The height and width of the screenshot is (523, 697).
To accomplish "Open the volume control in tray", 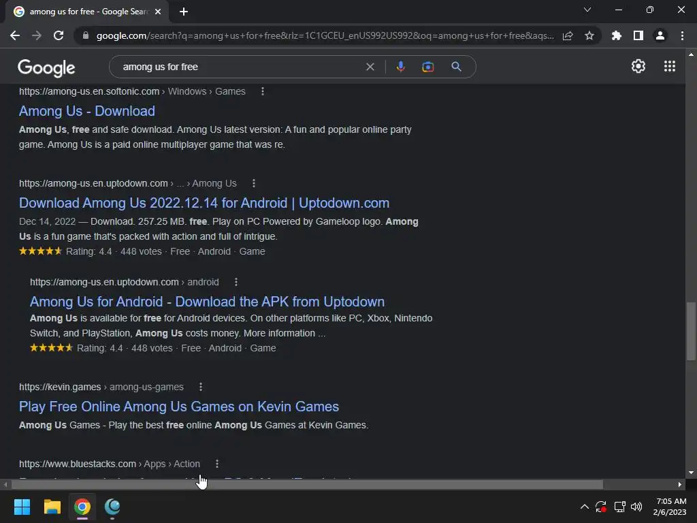I will click(636, 507).
